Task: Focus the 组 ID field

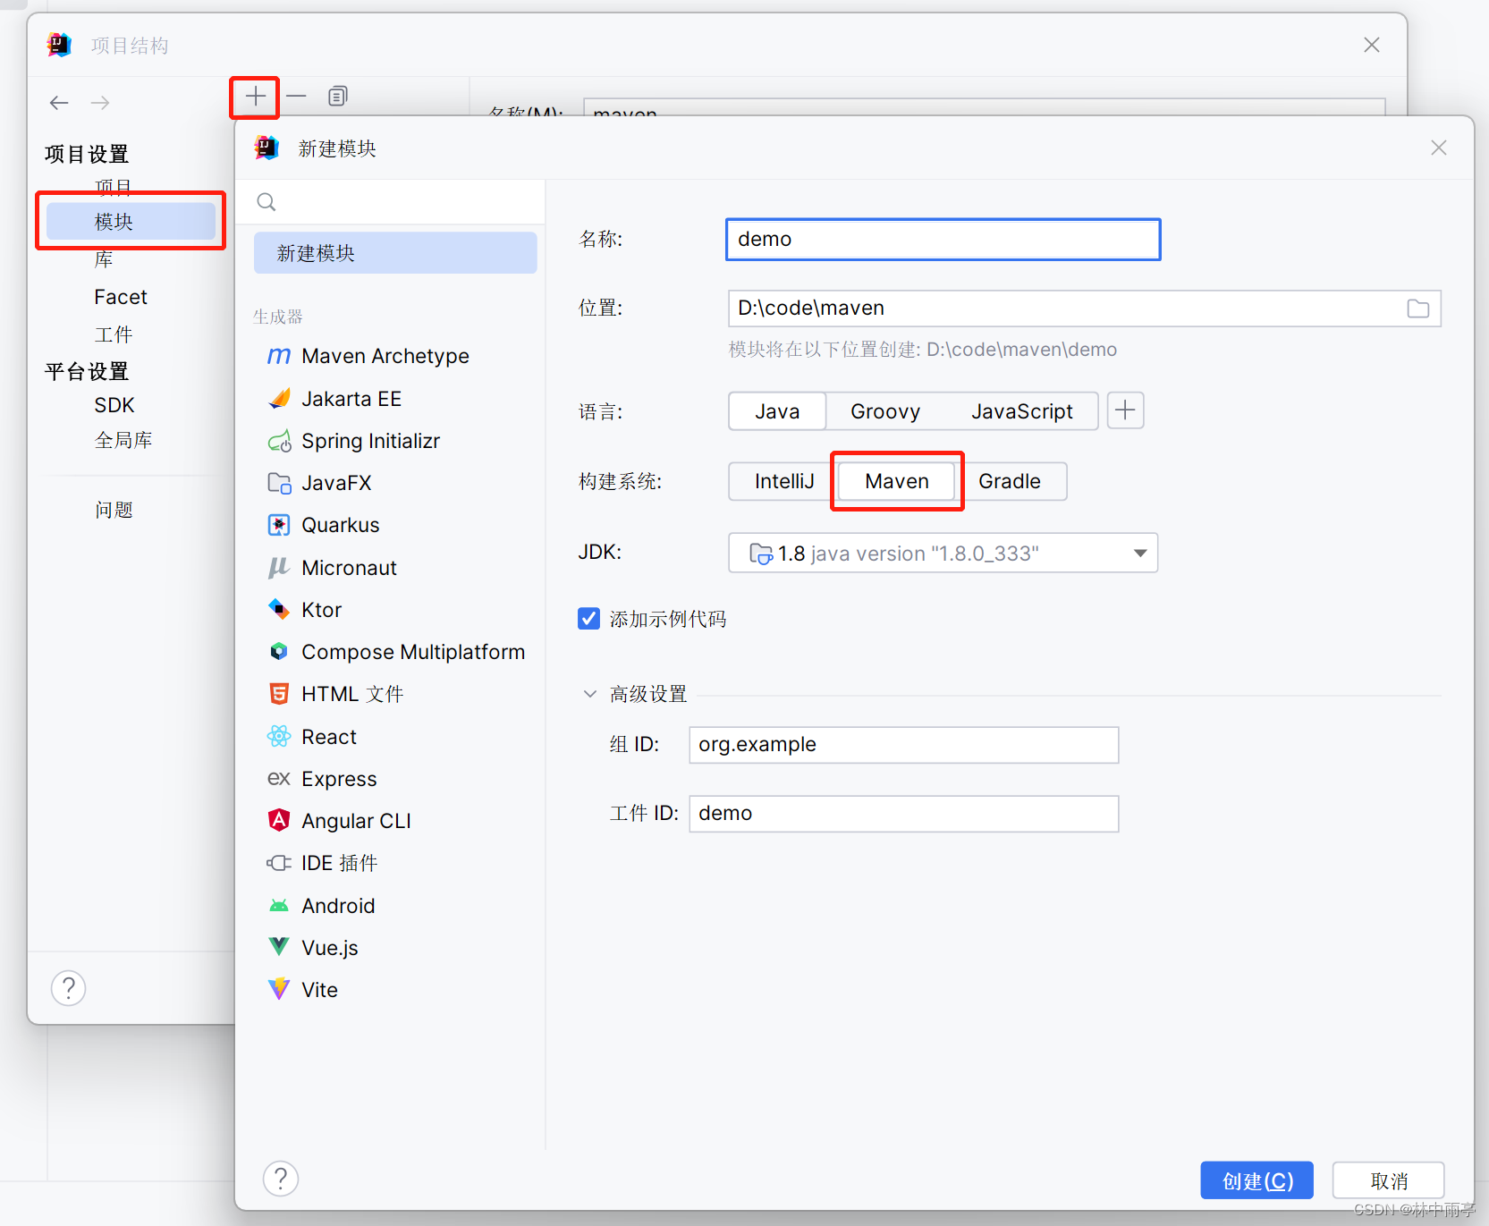Action: [x=904, y=745]
